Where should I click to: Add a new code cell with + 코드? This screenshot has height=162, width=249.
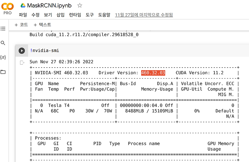(x=21, y=25)
